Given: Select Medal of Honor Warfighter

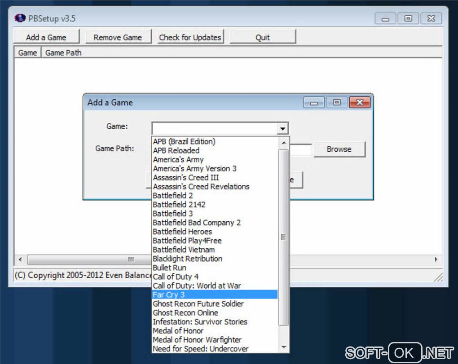Looking at the screenshot, I should pos(215,340).
